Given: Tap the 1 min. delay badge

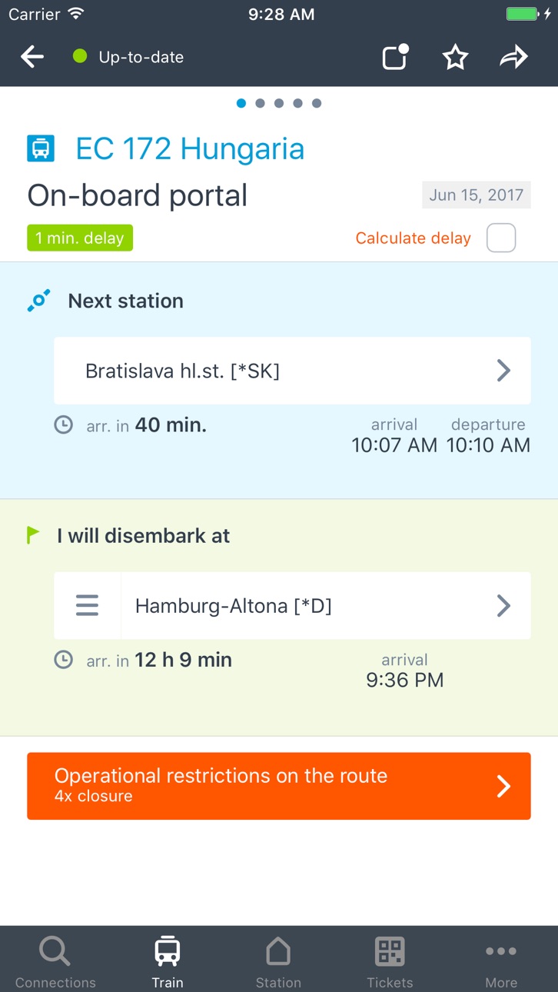Looking at the screenshot, I should (x=80, y=238).
